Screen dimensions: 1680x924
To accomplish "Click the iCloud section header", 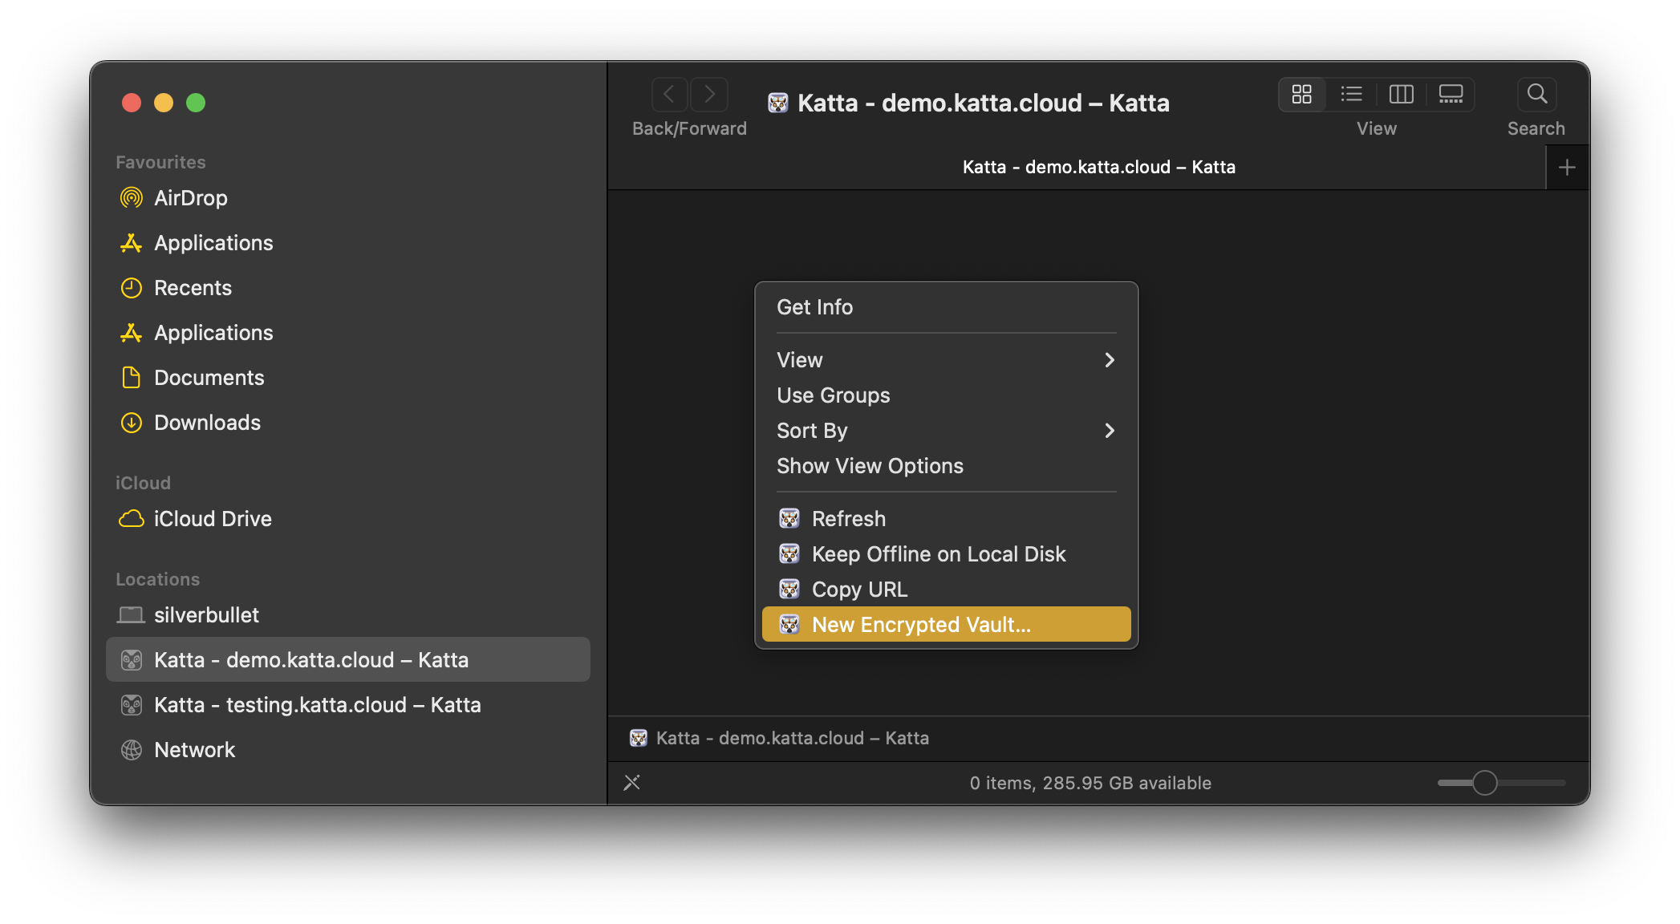I will tap(143, 483).
